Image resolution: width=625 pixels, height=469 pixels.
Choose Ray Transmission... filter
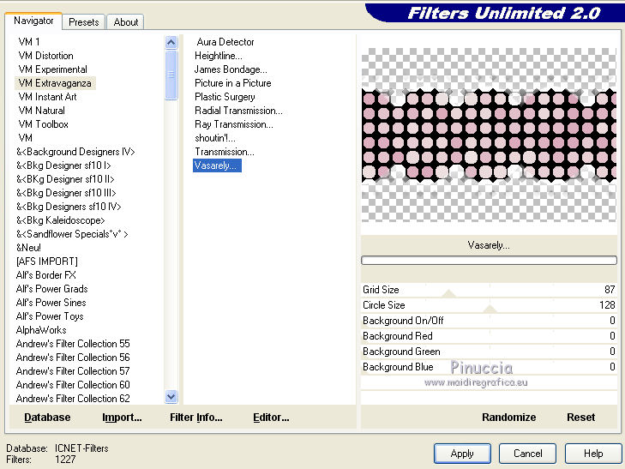233,124
